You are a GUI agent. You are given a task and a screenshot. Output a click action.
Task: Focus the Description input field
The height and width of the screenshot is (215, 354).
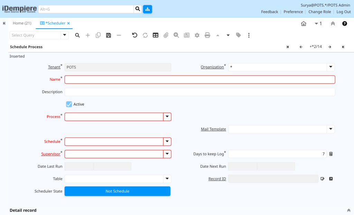200,92
